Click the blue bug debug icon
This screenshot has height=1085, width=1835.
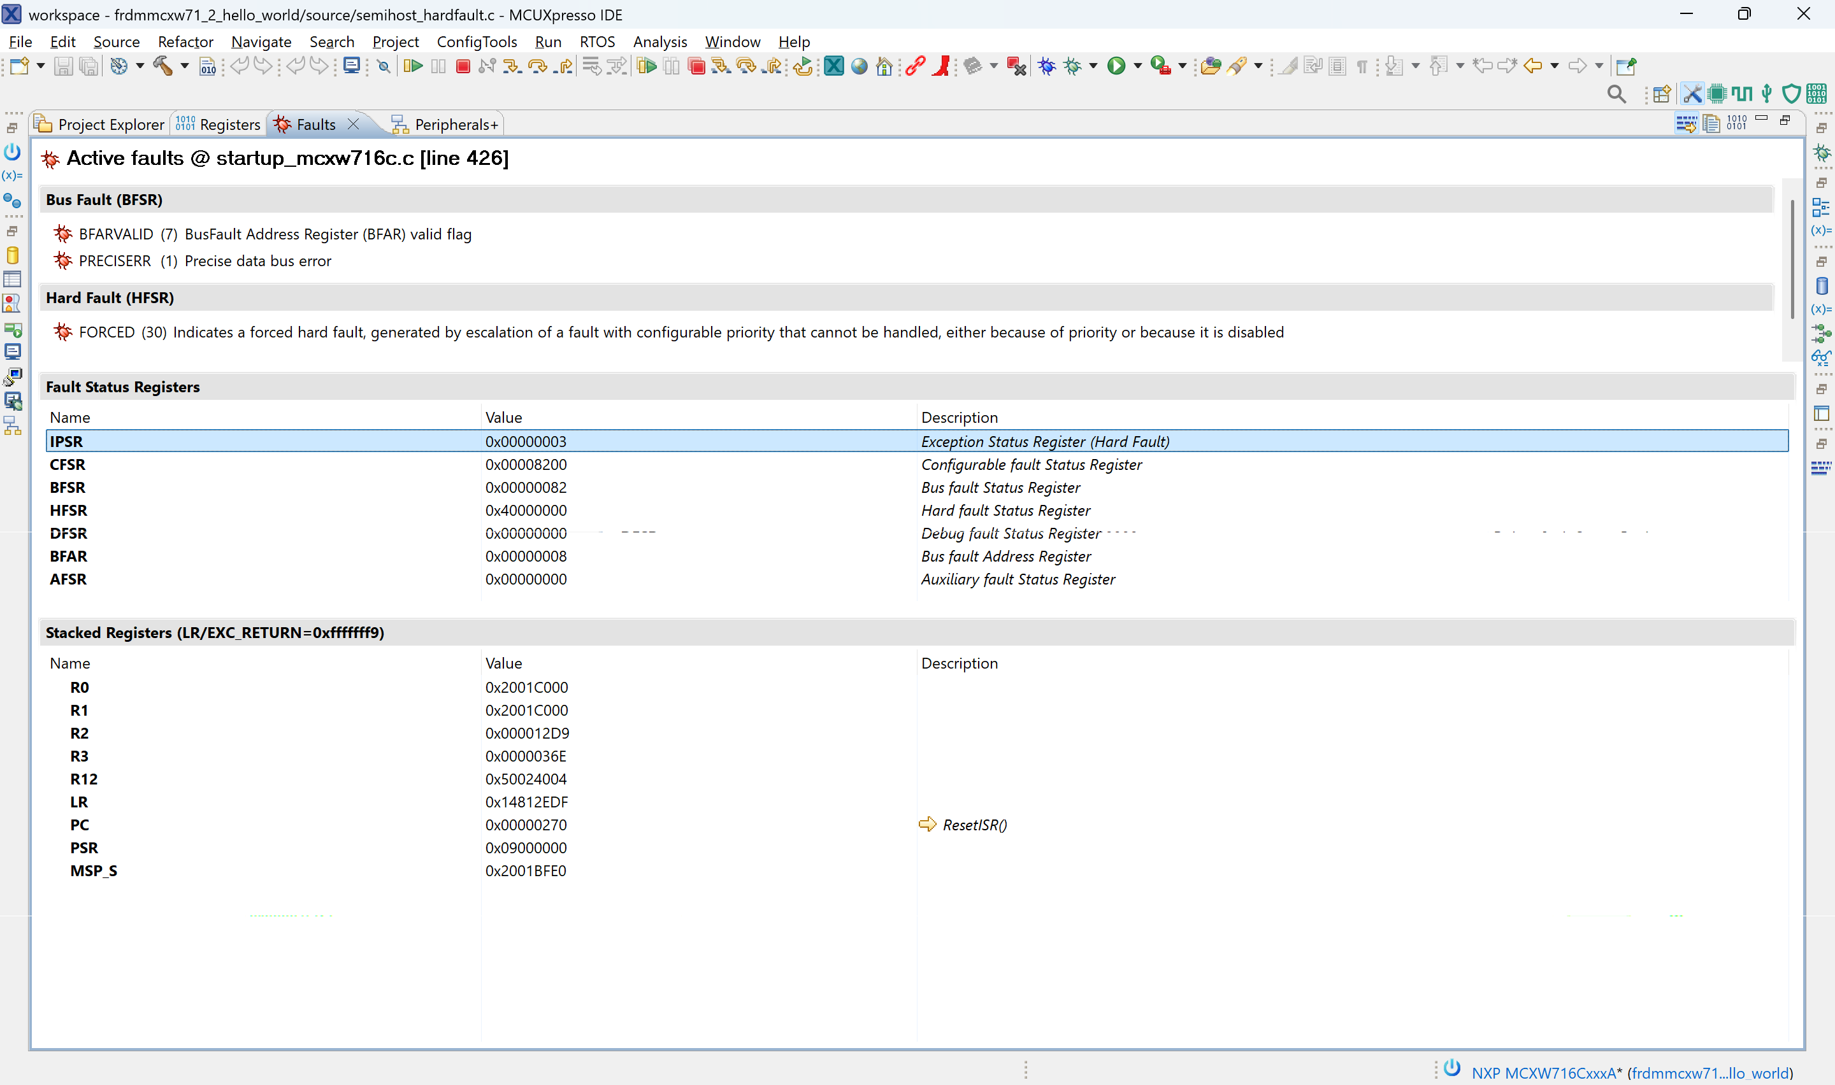(1047, 66)
